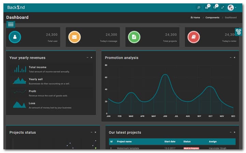
Task: Click the Total user circle icon
Action: coord(15,37)
